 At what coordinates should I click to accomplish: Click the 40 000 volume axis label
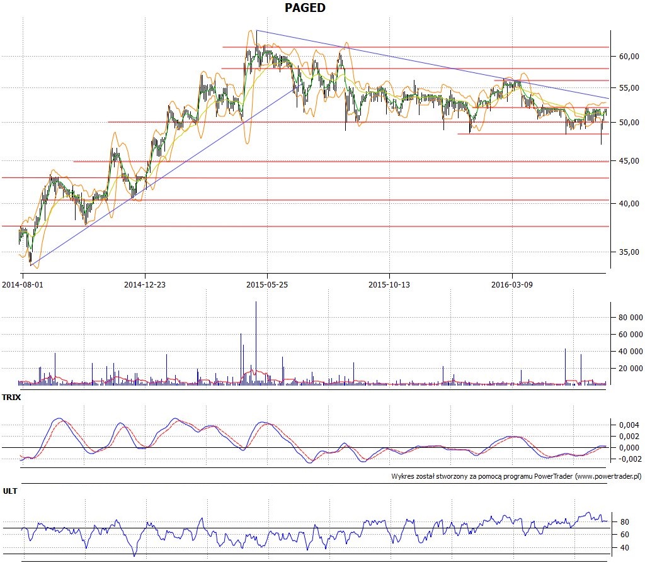630,352
